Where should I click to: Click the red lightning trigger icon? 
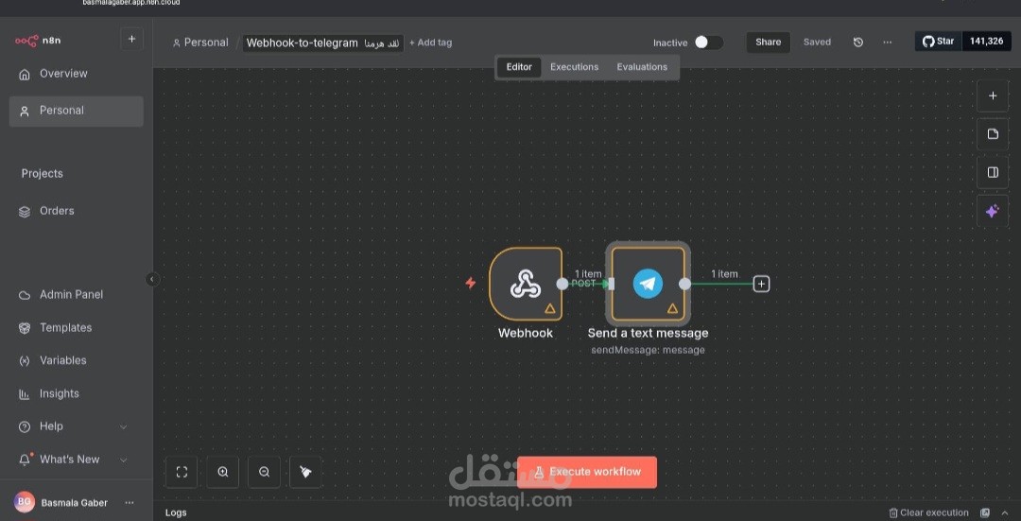point(470,284)
